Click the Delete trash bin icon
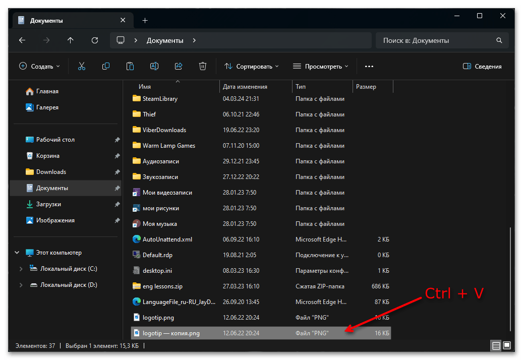 click(203, 66)
